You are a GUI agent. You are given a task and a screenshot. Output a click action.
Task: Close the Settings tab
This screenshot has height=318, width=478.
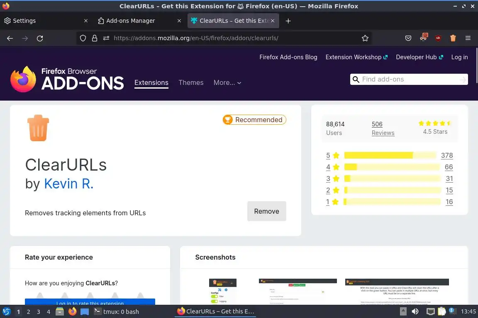(86, 21)
